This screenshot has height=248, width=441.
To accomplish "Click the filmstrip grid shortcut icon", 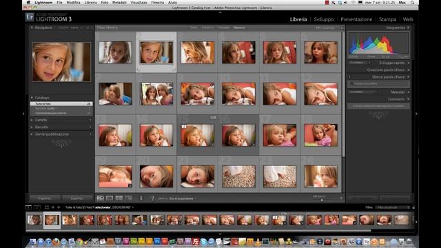I will click(47, 207).
